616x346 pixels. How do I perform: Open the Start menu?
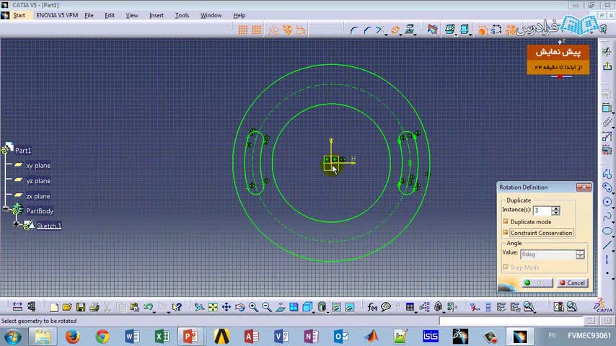click(x=19, y=15)
